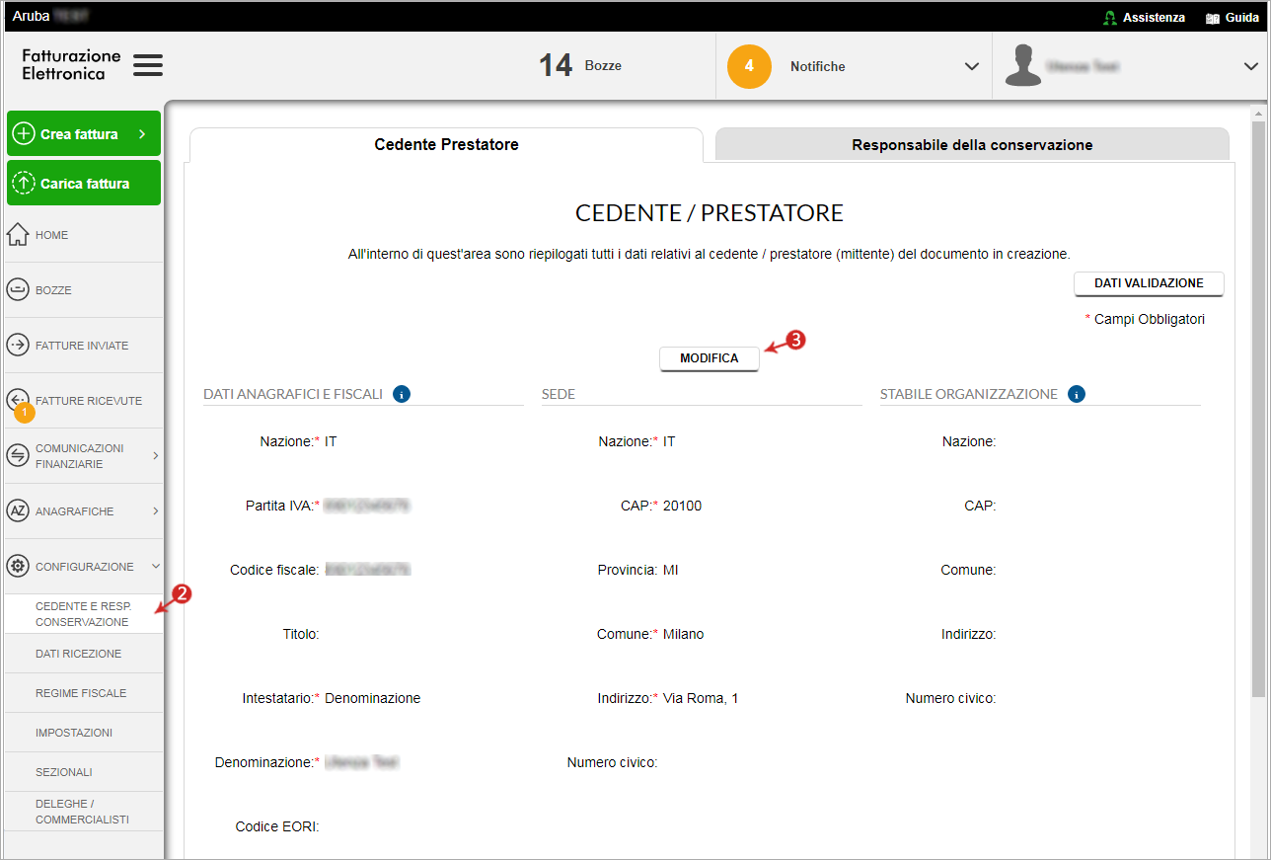Click info icon beside Dati Anagrafici e Fiscali
Image resolution: width=1271 pixels, height=860 pixels.
coord(402,394)
